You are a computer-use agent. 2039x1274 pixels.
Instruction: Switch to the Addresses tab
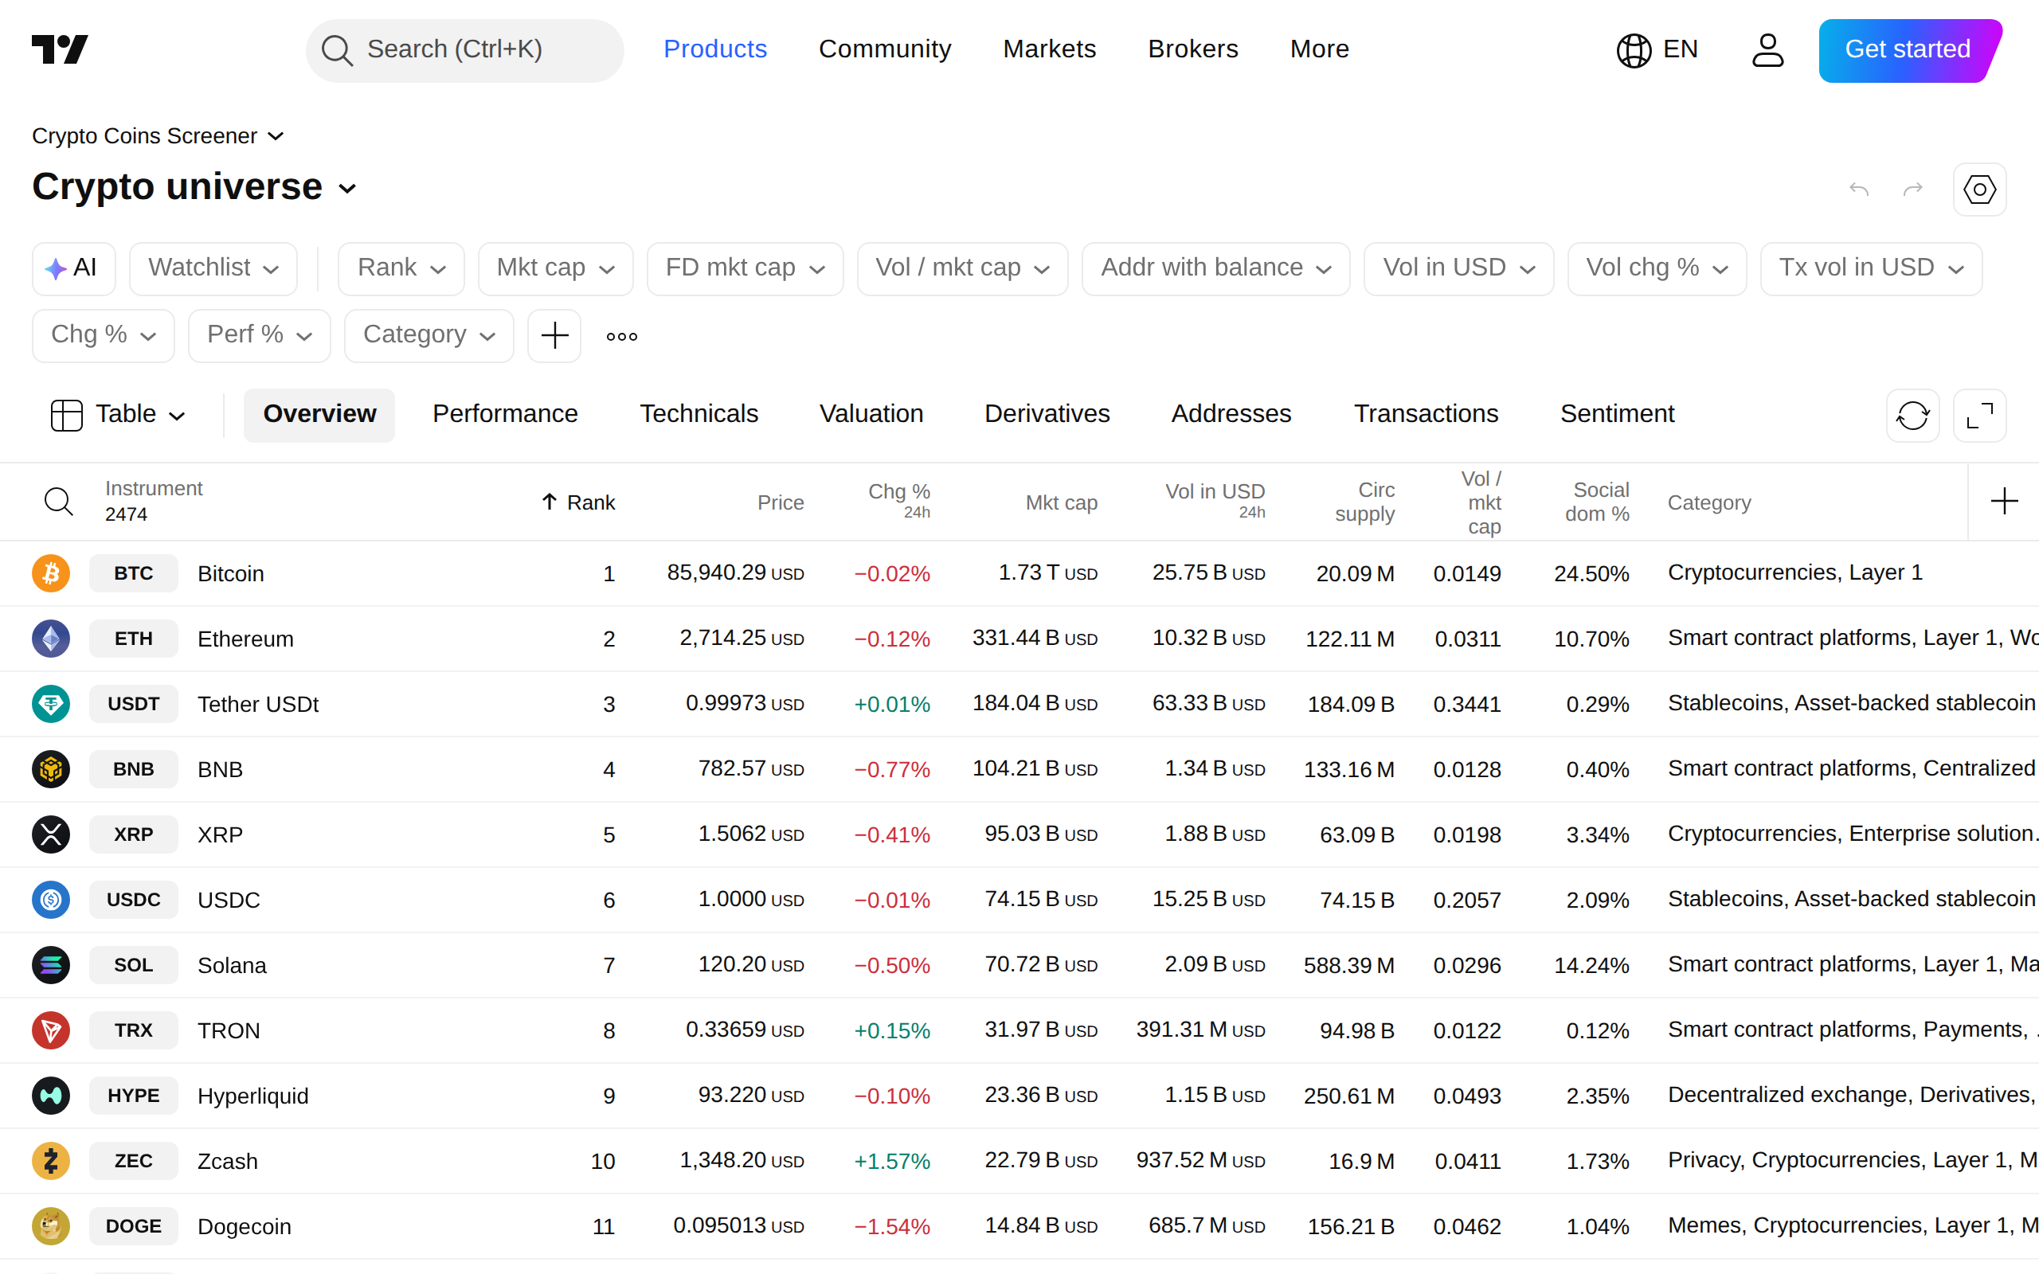(x=1231, y=415)
